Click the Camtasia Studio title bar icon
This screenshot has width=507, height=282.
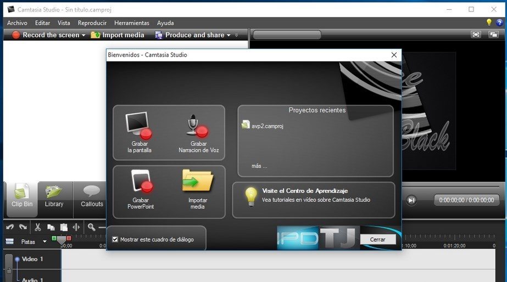click(x=11, y=9)
